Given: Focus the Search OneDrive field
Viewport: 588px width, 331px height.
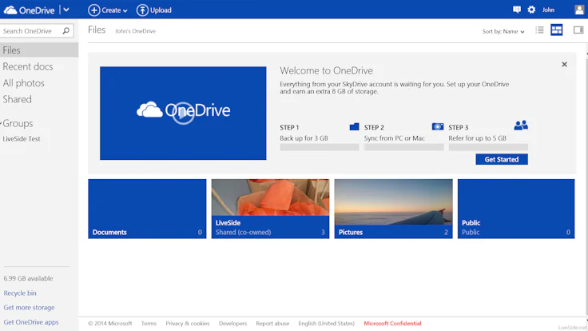Looking at the screenshot, I should (37, 30).
